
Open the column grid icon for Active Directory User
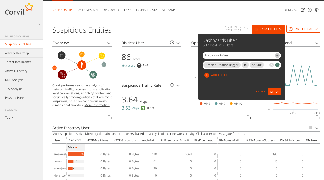tap(311, 128)
